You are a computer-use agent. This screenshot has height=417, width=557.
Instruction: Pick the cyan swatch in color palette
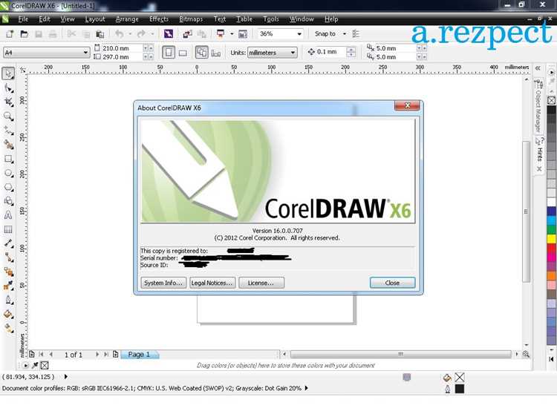point(551,220)
